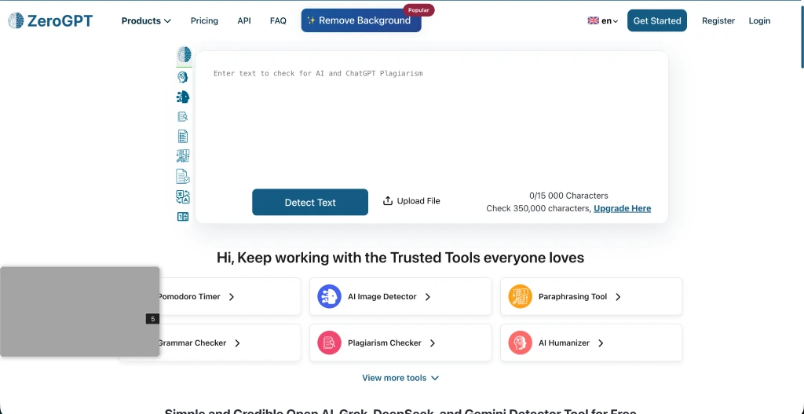This screenshot has width=804, height=414.
Task: Open the paraphraser sidebar icon
Action: coord(182,156)
